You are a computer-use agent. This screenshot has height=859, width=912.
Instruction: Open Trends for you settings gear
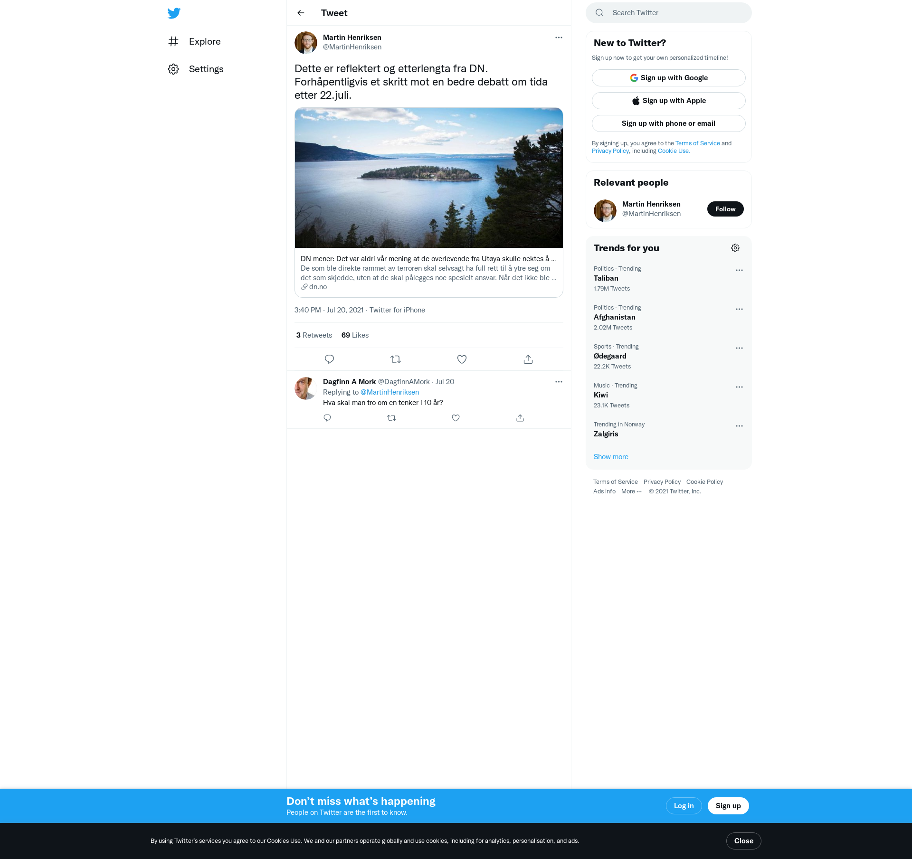click(735, 248)
